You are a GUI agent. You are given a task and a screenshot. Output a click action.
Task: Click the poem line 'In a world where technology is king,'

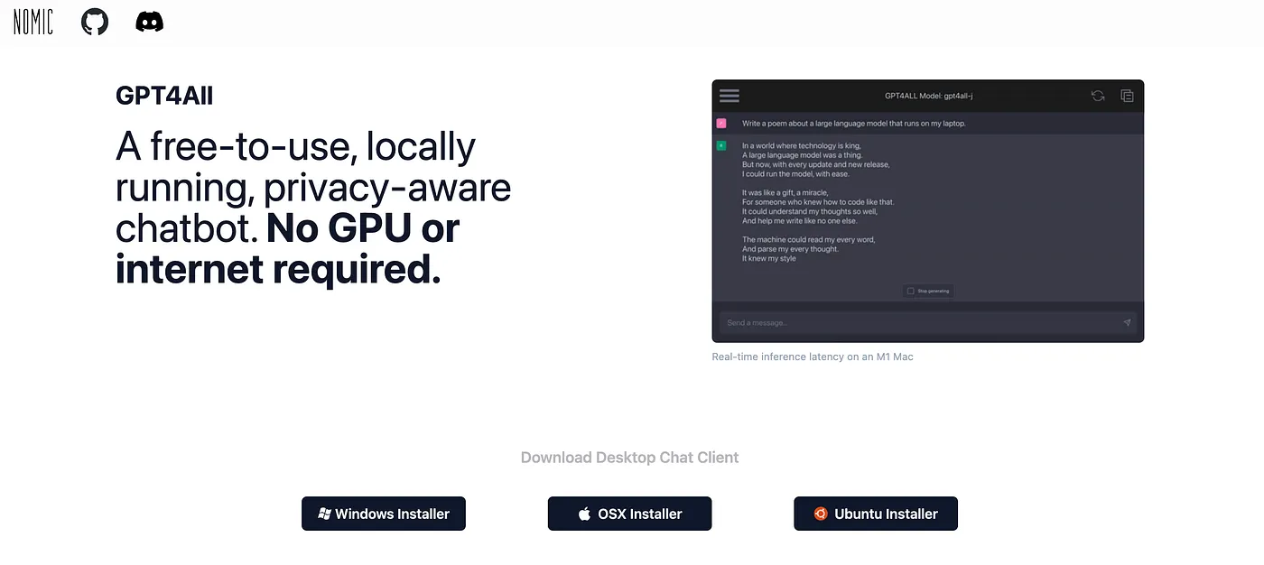(x=802, y=145)
